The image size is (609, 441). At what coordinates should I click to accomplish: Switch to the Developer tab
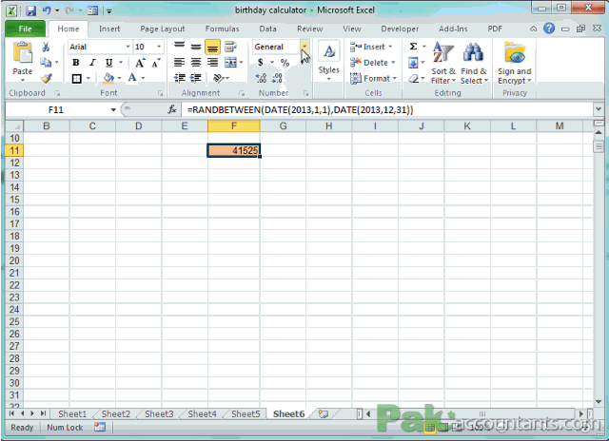pyautogui.click(x=400, y=29)
